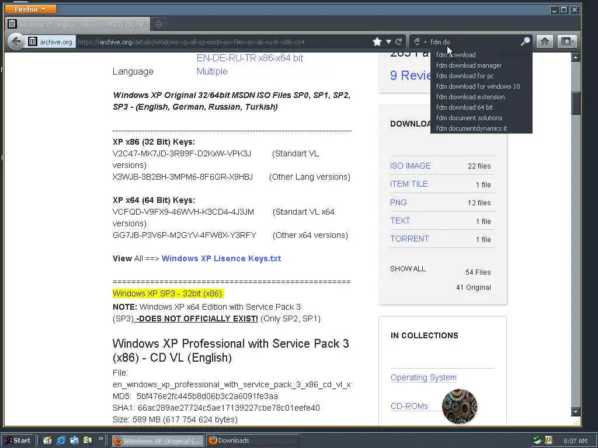Viewport: 598px width, 448px height.
Task: Click the scrollbar up arrow
Action: point(575,58)
